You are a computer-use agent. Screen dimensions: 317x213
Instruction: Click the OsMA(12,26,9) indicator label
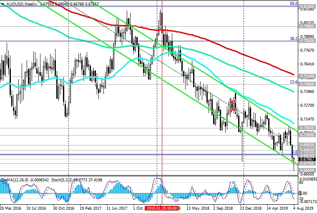pyautogui.click(x=16, y=180)
